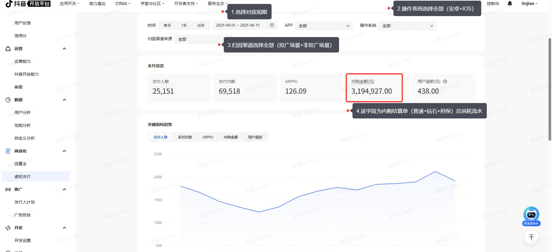
Task: Switch to the 内购金额 trend tab
Action: (x=231, y=137)
